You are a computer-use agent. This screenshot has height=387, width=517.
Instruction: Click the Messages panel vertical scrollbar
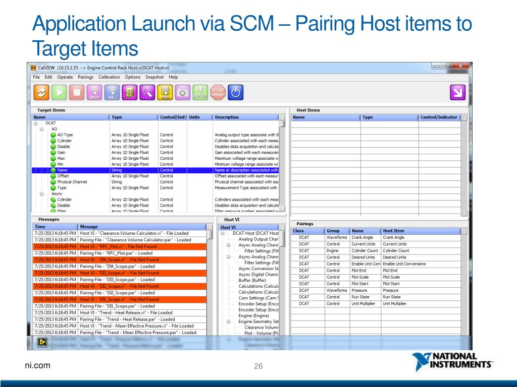210,280
